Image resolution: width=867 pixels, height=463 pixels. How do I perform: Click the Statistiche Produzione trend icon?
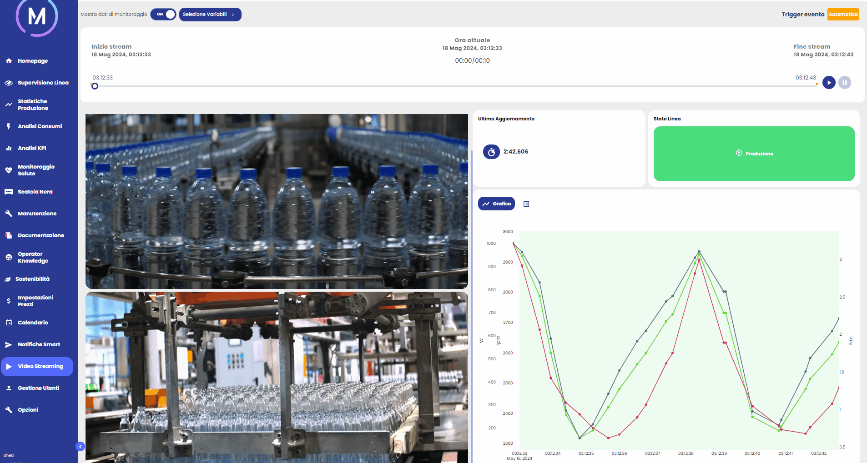pos(9,105)
